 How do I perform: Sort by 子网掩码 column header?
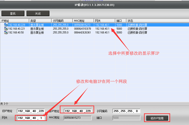(x=62, y=20)
